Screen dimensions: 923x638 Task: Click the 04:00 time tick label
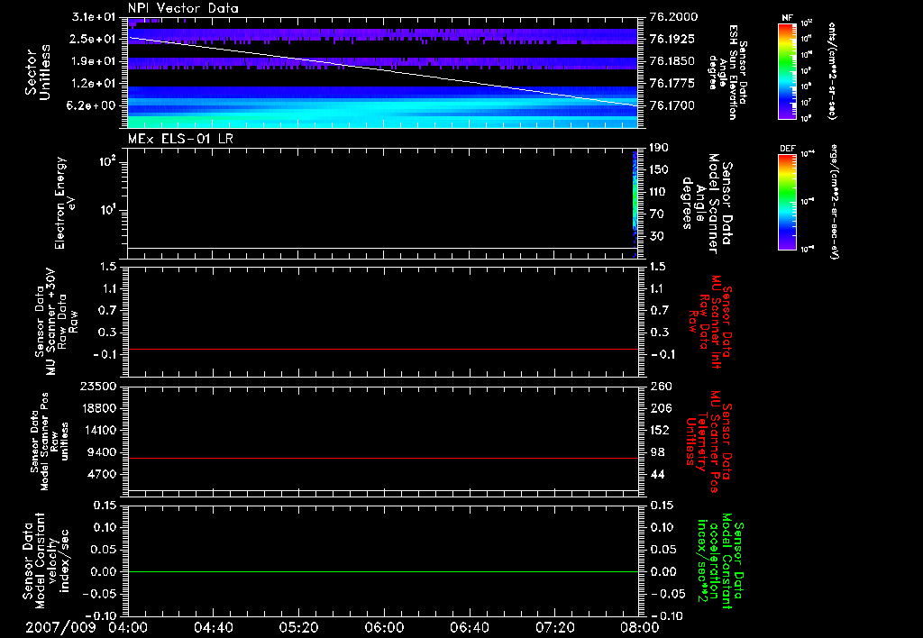point(128,627)
